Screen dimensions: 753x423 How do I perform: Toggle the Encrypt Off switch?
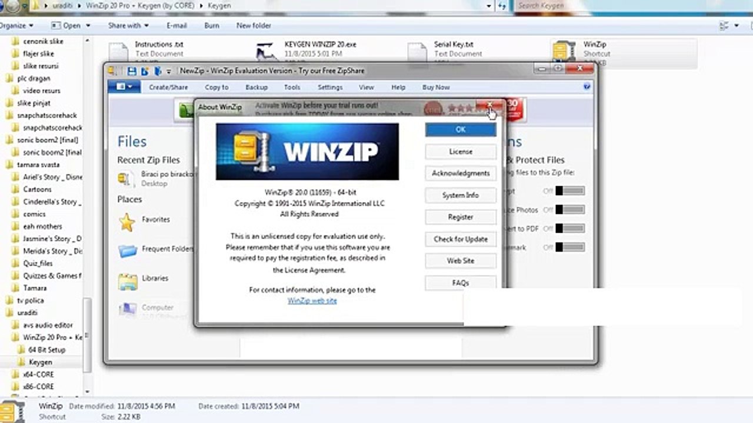click(569, 191)
